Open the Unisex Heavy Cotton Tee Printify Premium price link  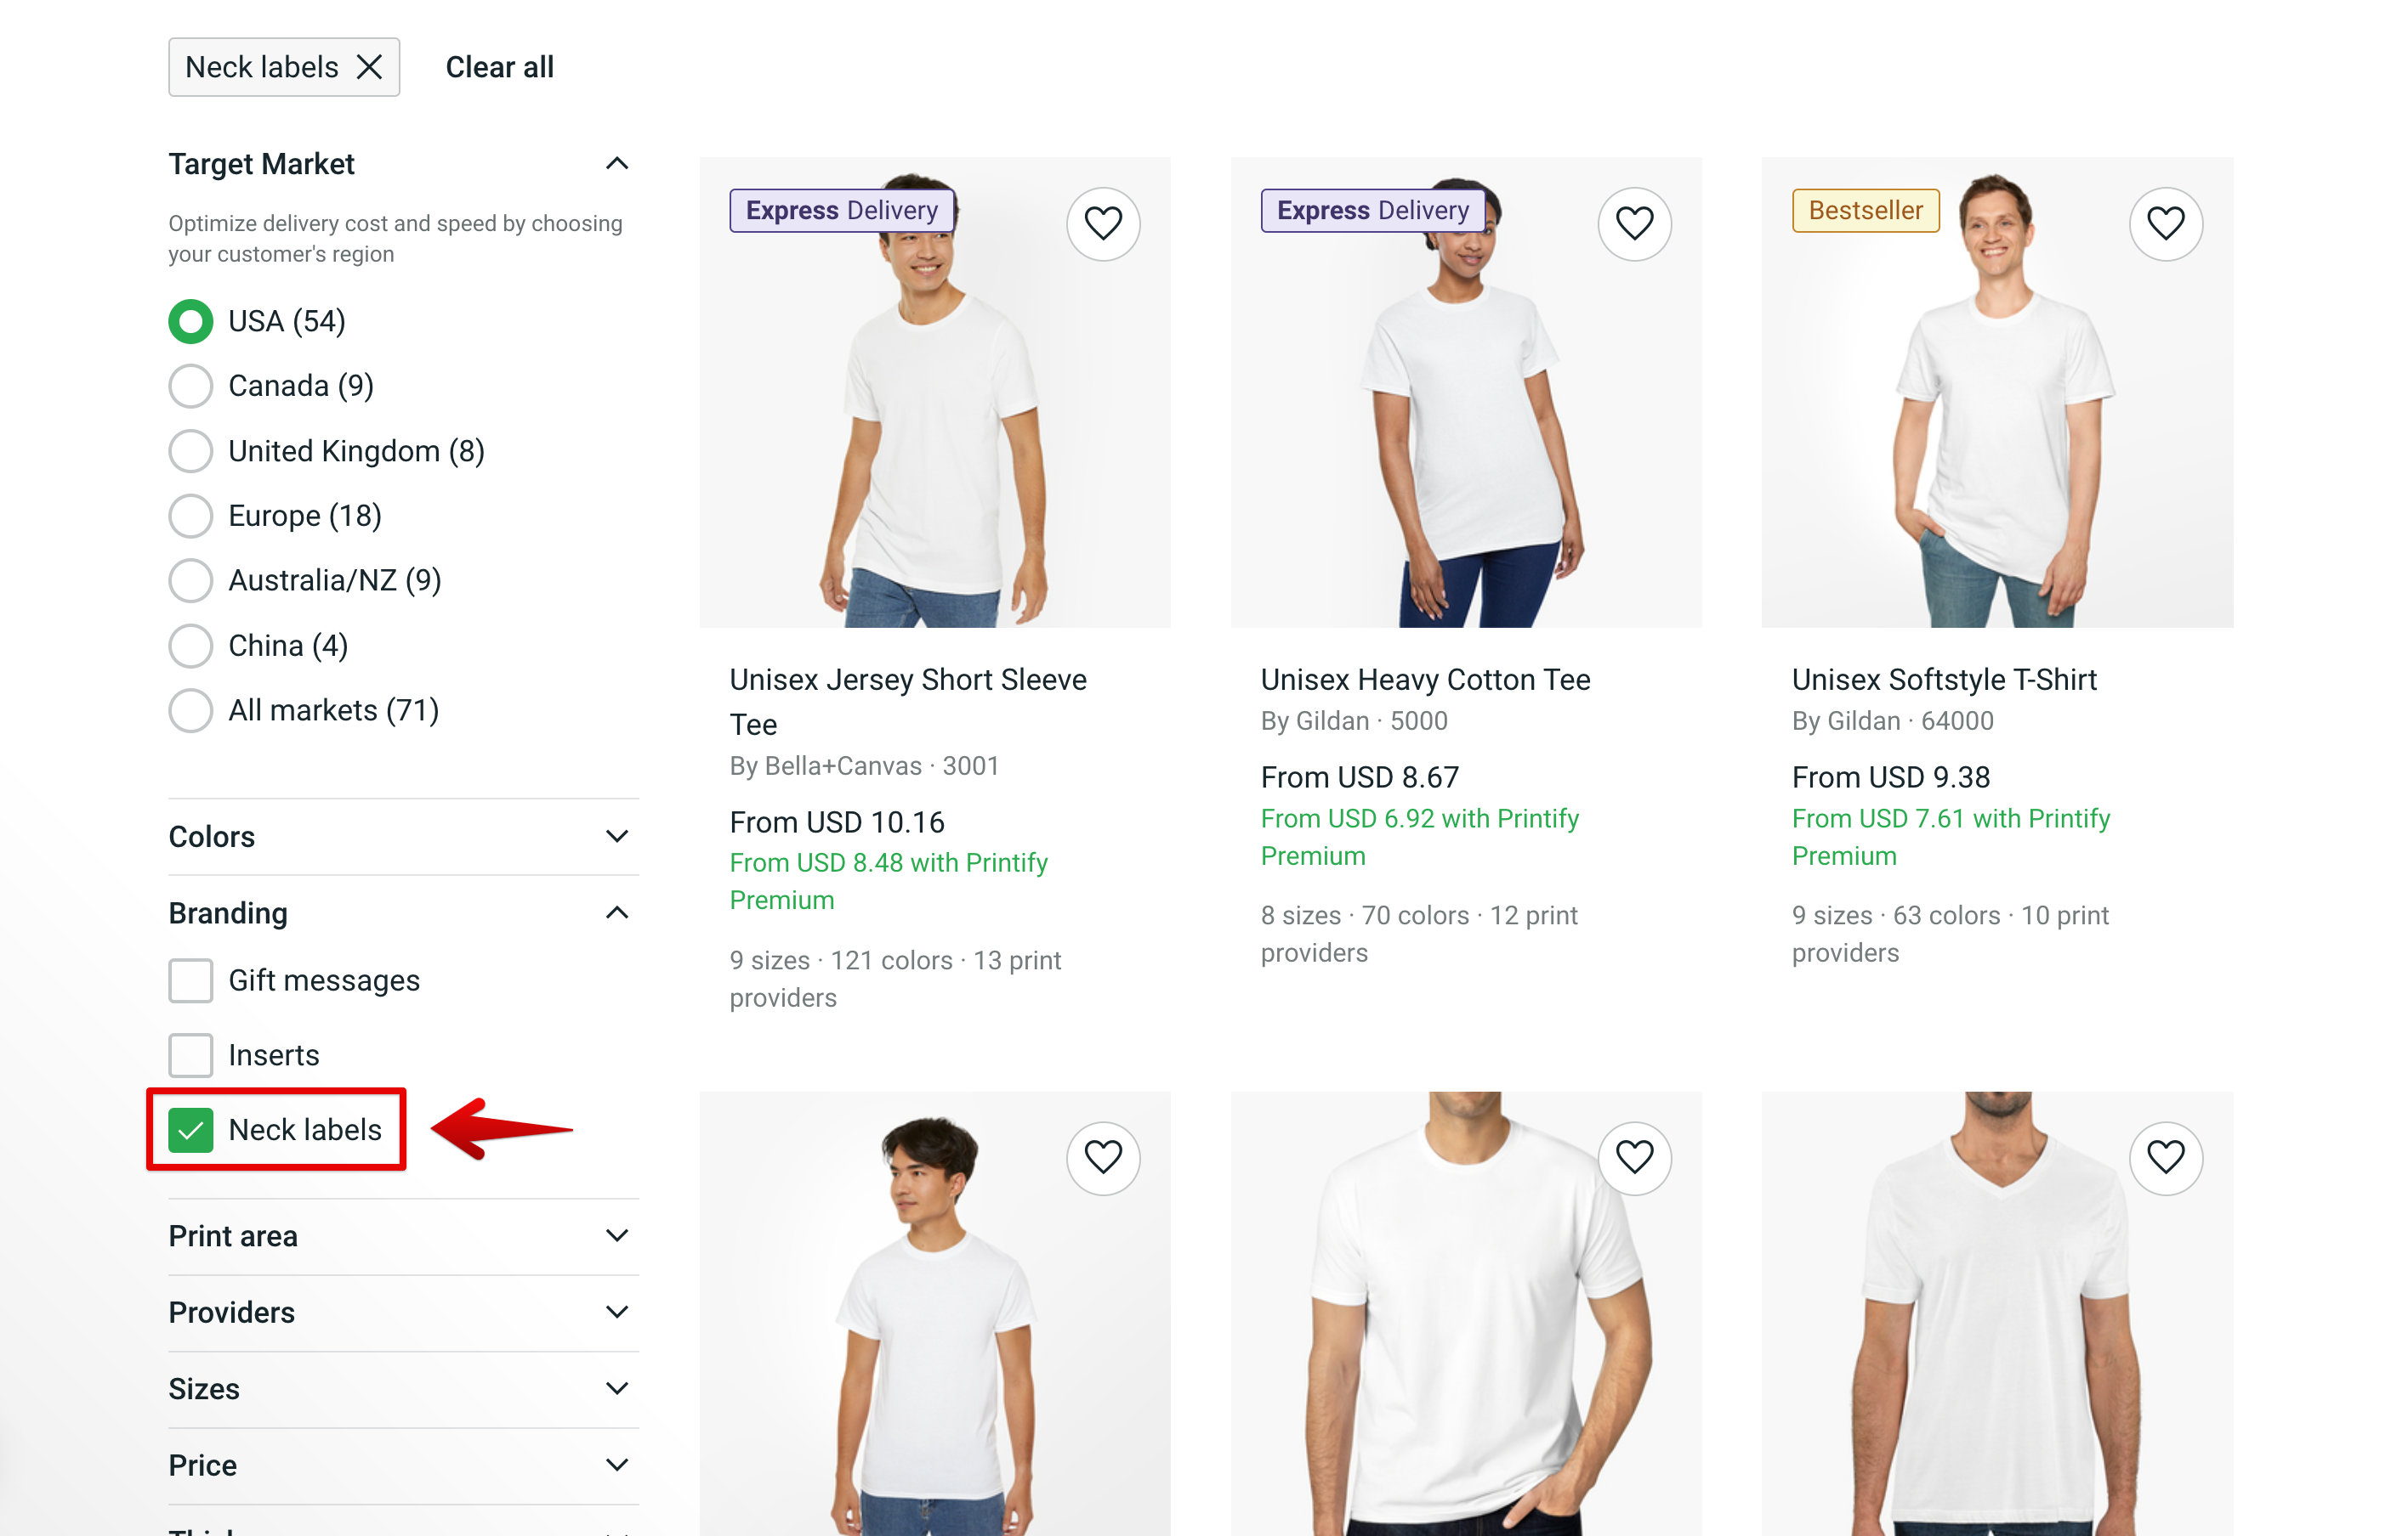1419,837
